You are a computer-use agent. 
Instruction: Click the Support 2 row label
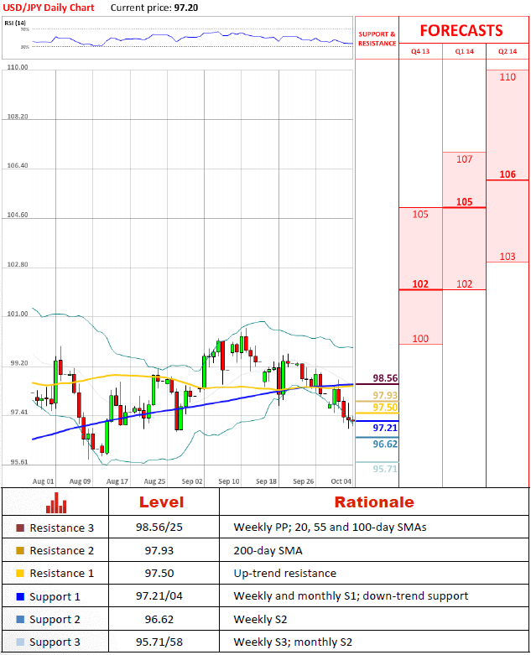(55, 620)
